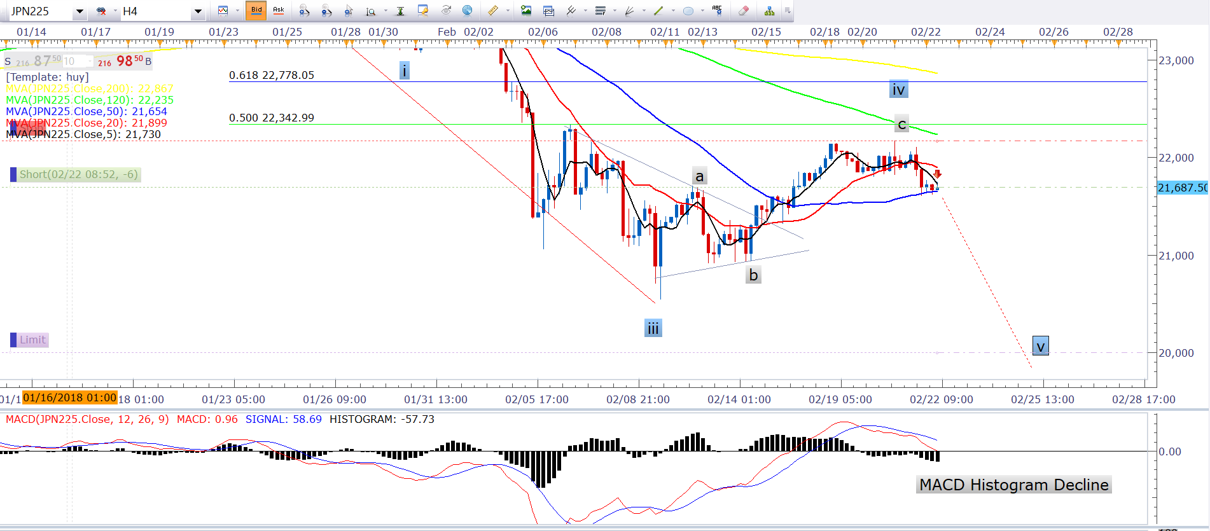Screen dimensions: 1210x531
Task: Toggle the unlink chart chain icon
Action: (101, 11)
